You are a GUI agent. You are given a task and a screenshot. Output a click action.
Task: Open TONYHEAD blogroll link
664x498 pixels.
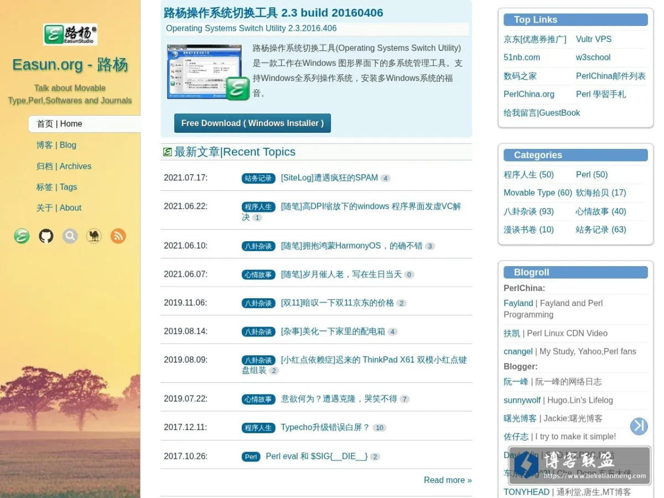click(526, 492)
